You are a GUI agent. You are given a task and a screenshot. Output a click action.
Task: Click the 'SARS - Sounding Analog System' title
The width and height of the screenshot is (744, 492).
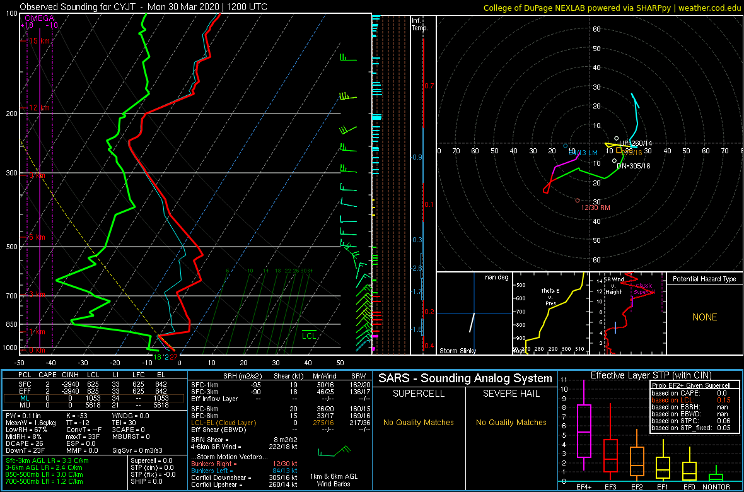465,378
